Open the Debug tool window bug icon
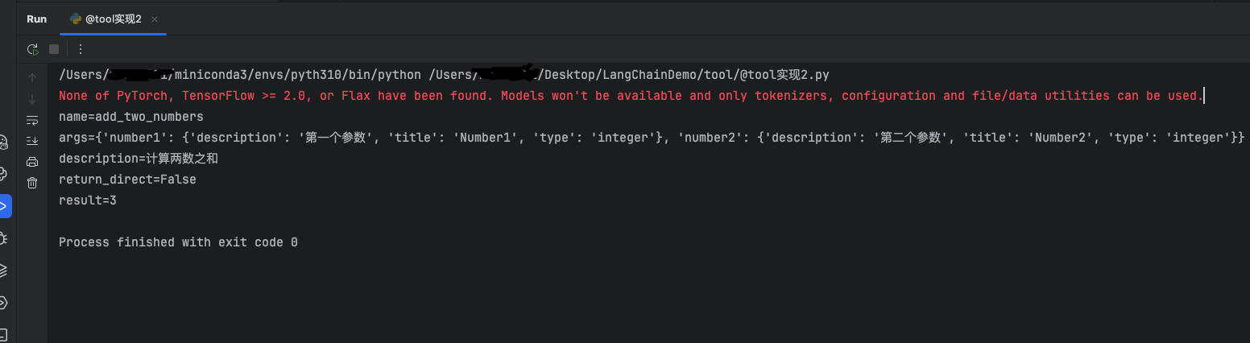Screen dimensions: 1250x343 pos(3,238)
